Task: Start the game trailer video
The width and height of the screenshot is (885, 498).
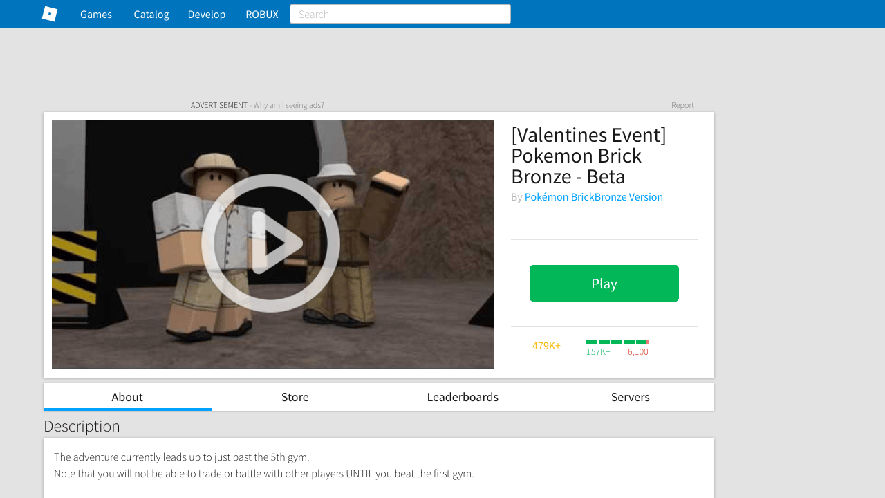Action: pos(270,243)
